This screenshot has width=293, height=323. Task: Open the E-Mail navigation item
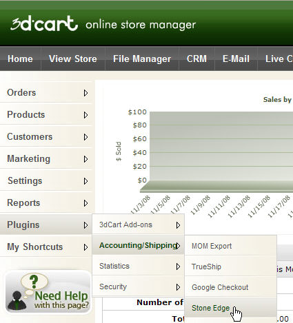[x=236, y=59]
